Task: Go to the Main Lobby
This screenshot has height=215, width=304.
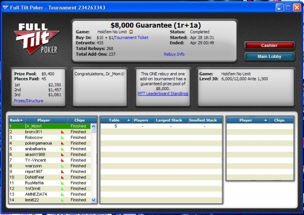Action: point(270,57)
